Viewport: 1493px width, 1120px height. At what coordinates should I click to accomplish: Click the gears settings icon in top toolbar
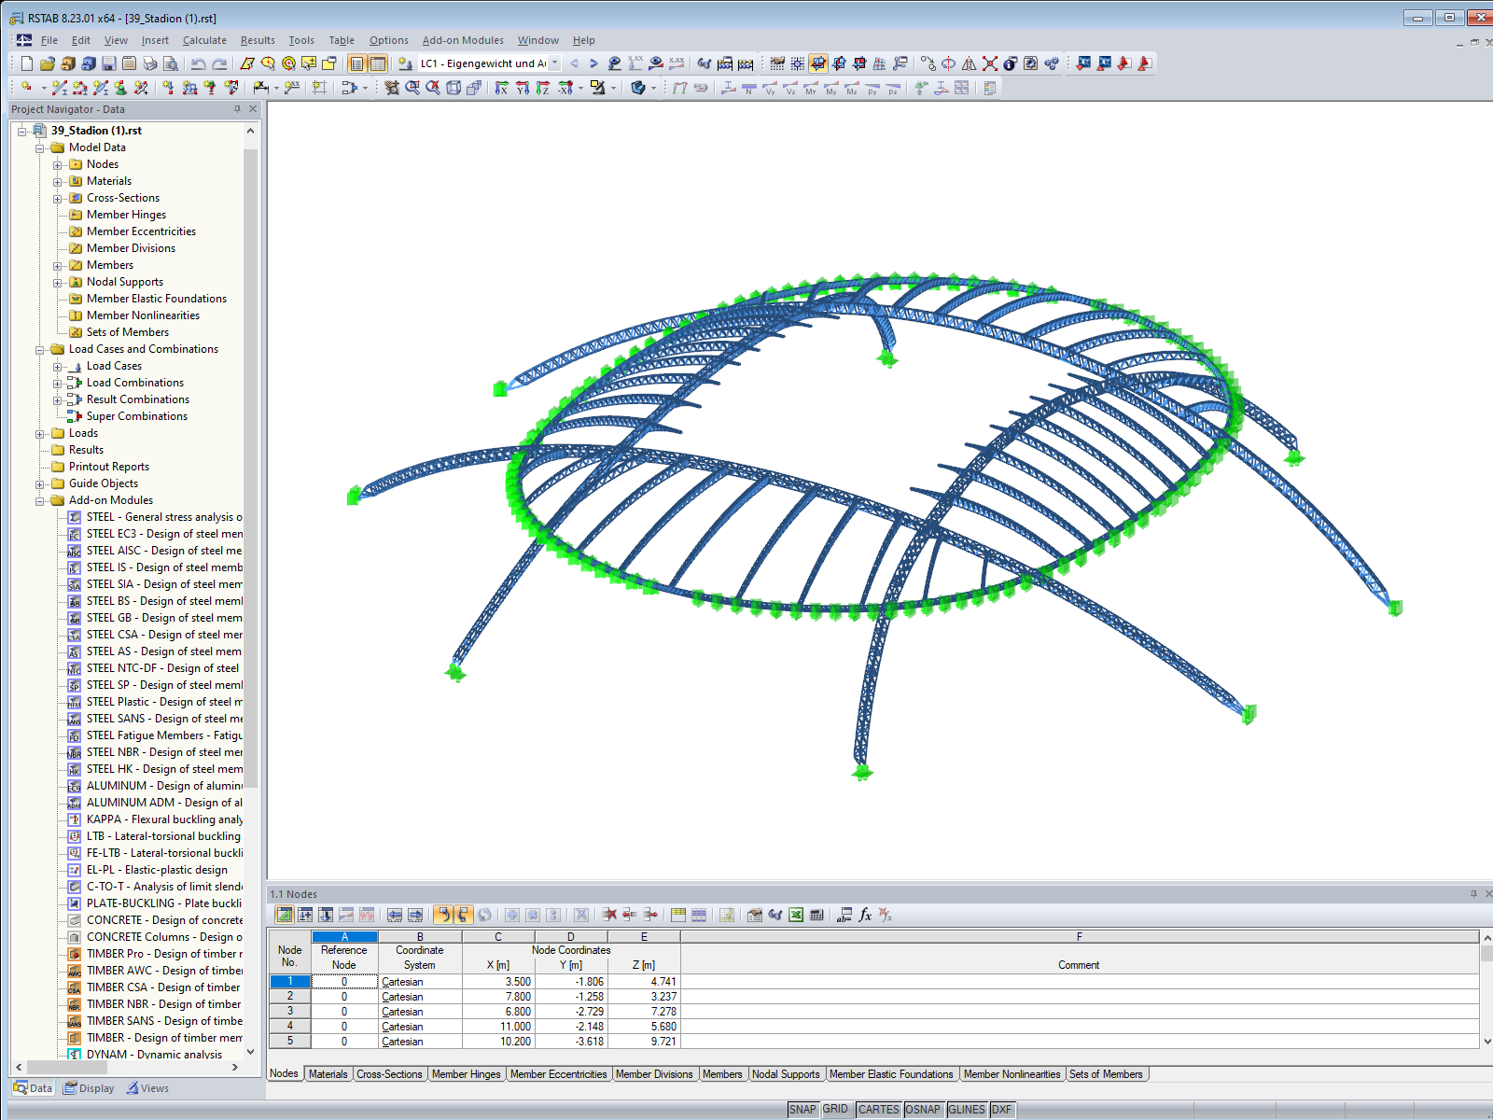pos(1052,63)
